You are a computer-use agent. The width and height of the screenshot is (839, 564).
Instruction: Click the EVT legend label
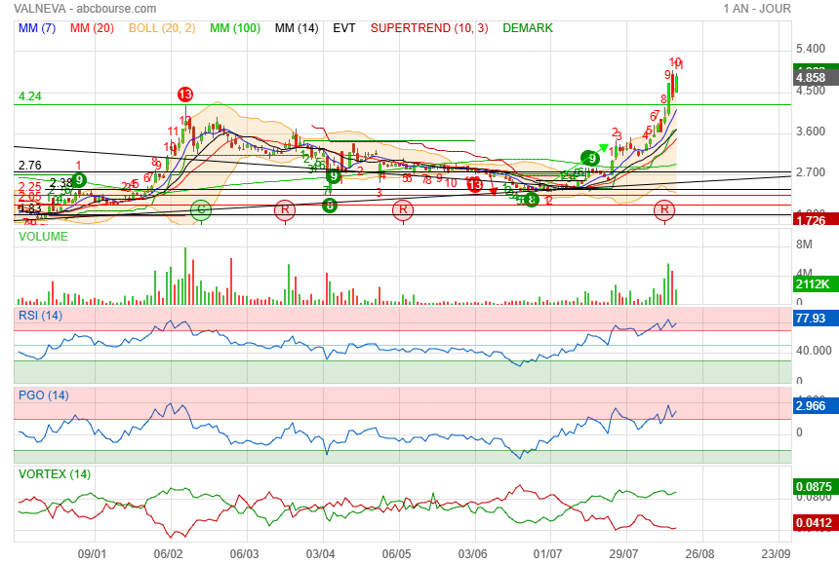[344, 28]
